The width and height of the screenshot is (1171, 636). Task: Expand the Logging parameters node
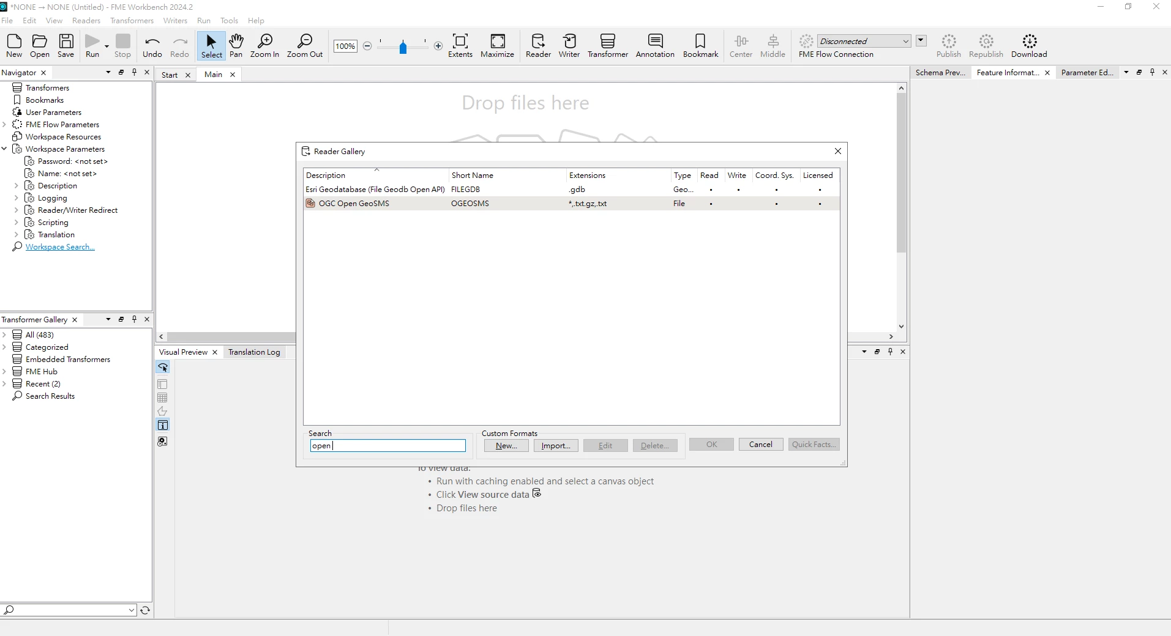click(x=17, y=198)
